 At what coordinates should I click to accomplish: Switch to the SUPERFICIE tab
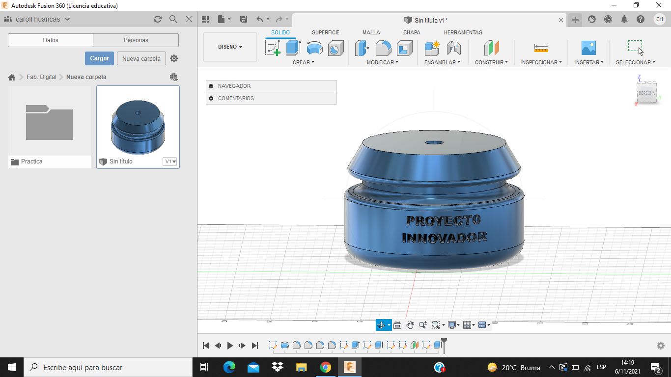325,32
